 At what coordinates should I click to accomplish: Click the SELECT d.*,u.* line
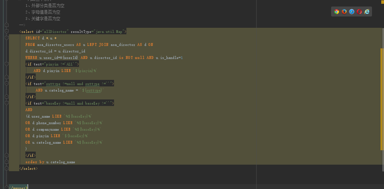(41, 38)
